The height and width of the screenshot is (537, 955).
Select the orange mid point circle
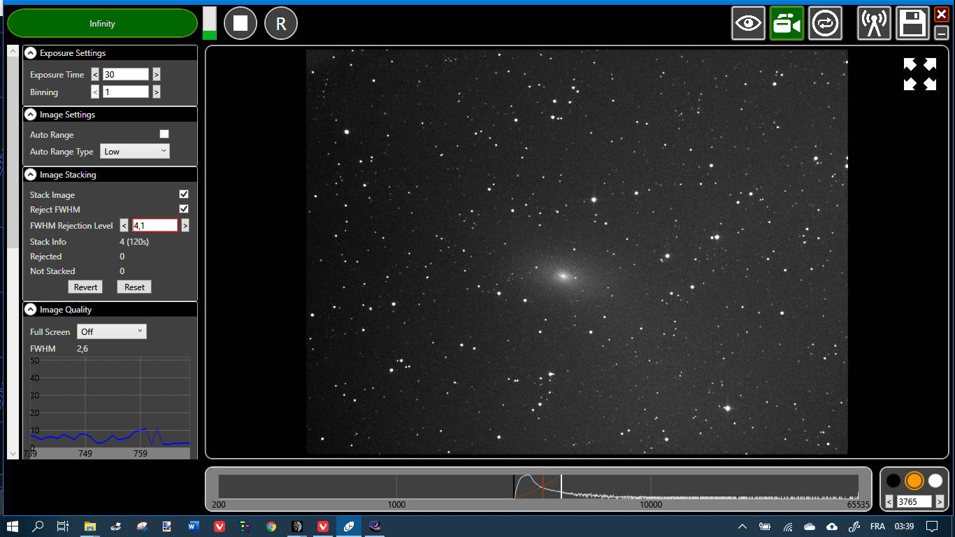pos(914,480)
